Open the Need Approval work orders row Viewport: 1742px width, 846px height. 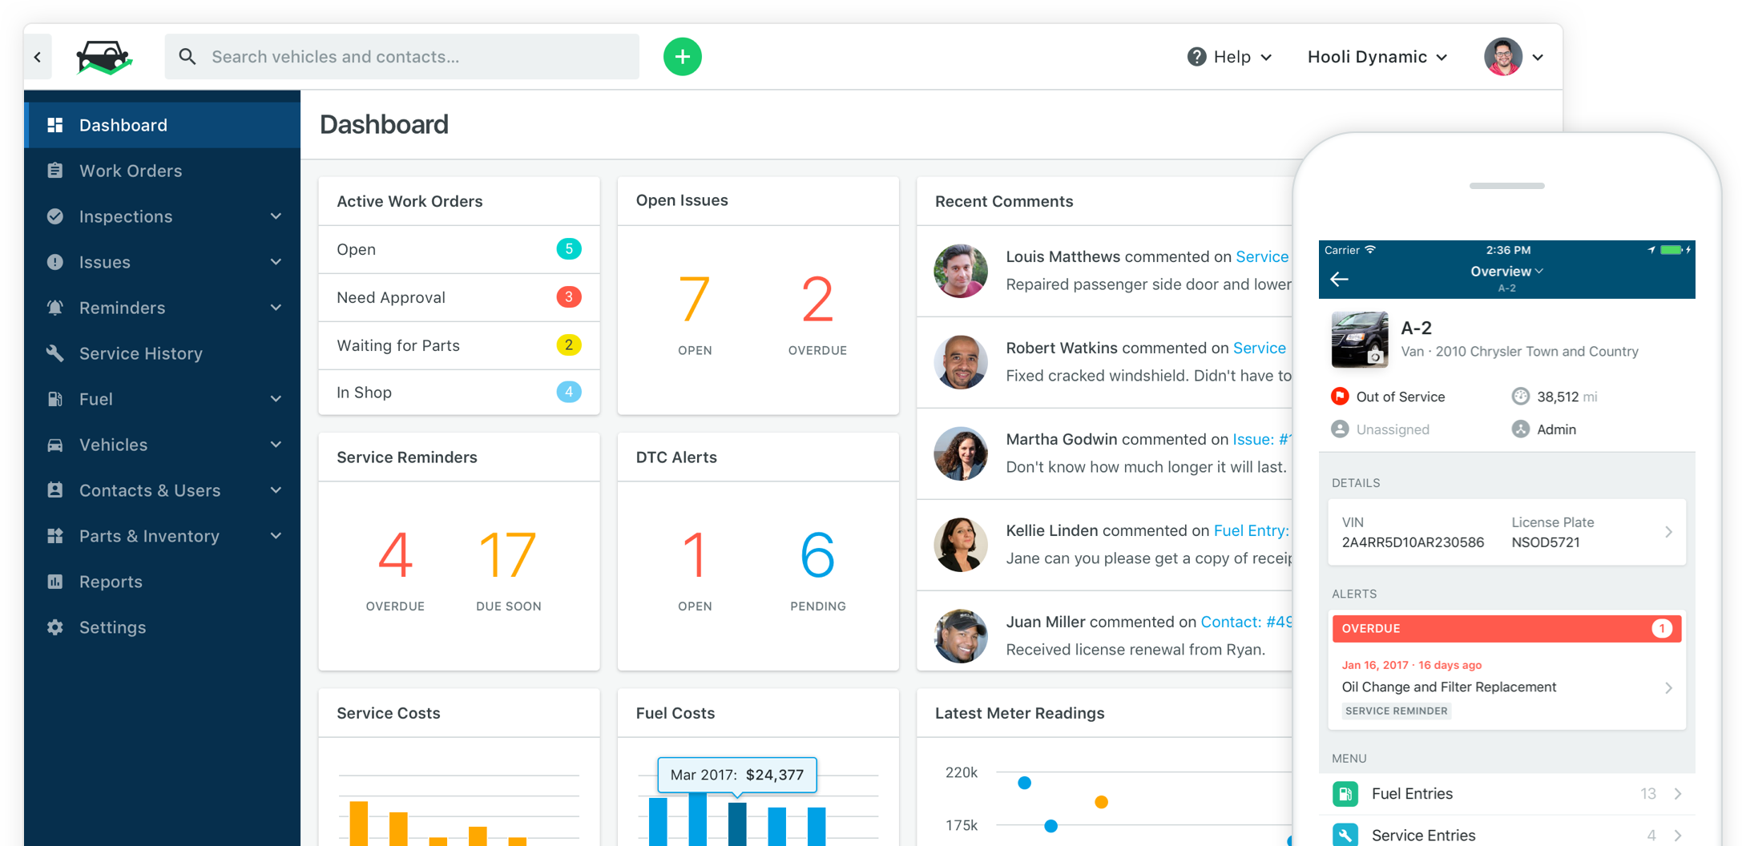click(459, 297)
